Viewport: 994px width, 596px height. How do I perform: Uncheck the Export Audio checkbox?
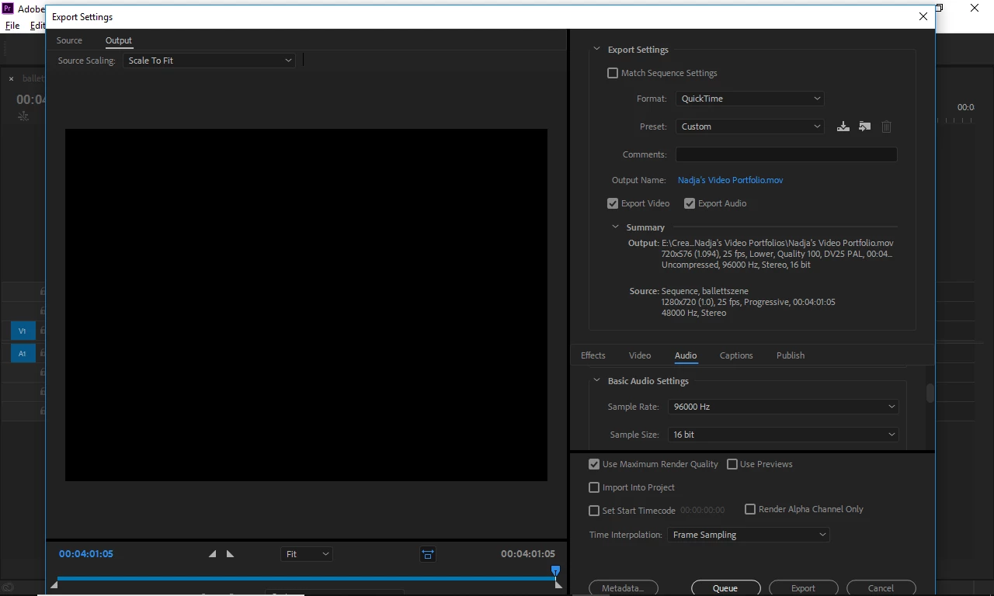pos(690,203)
